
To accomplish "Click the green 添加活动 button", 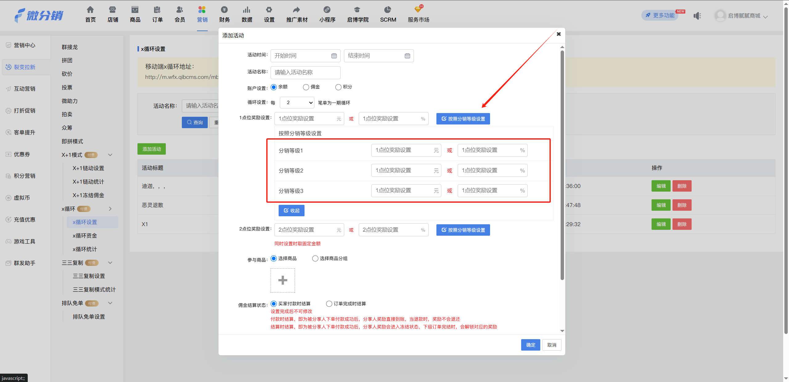I will [152, 149].
